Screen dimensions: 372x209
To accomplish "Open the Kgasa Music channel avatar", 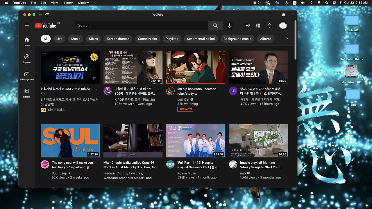I will (170, 164).
